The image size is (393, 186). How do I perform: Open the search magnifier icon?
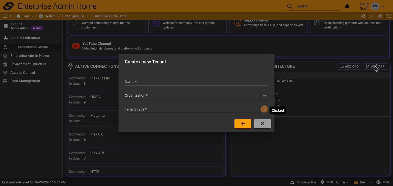290,6
